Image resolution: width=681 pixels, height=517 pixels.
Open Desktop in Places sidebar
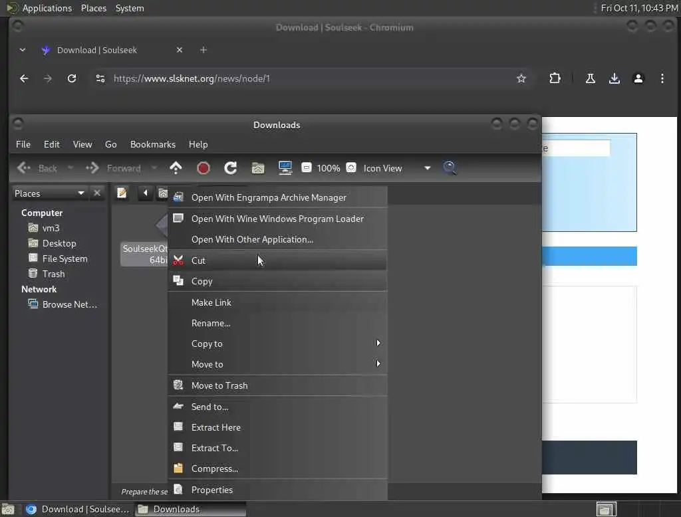(x=59, y=243)
